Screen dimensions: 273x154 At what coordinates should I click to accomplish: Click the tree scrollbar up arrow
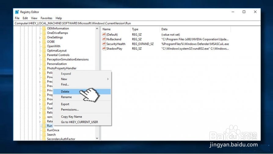[x=97, y=28]
